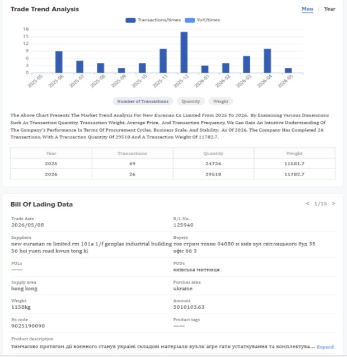
Task: Select the 2025 row in year table
Action: click(172, 164)
